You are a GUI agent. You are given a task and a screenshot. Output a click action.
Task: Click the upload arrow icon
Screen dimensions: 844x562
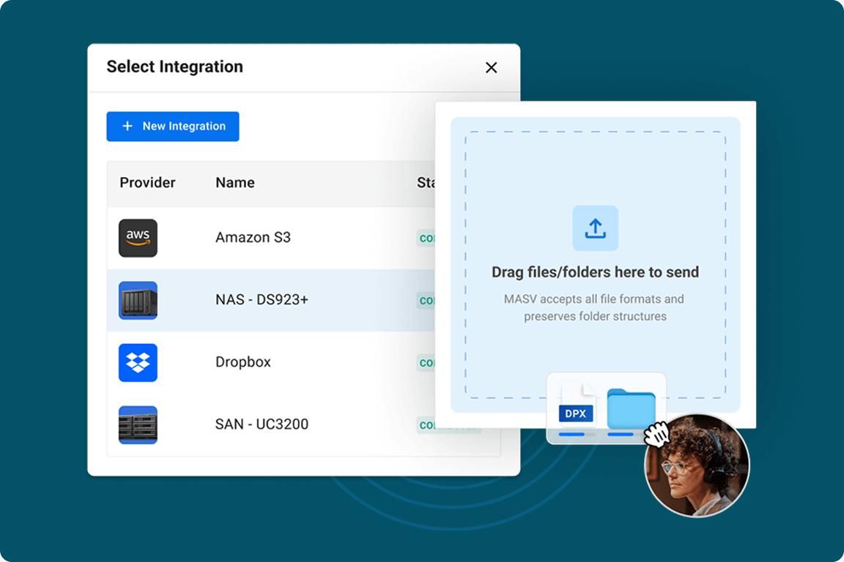596,228
